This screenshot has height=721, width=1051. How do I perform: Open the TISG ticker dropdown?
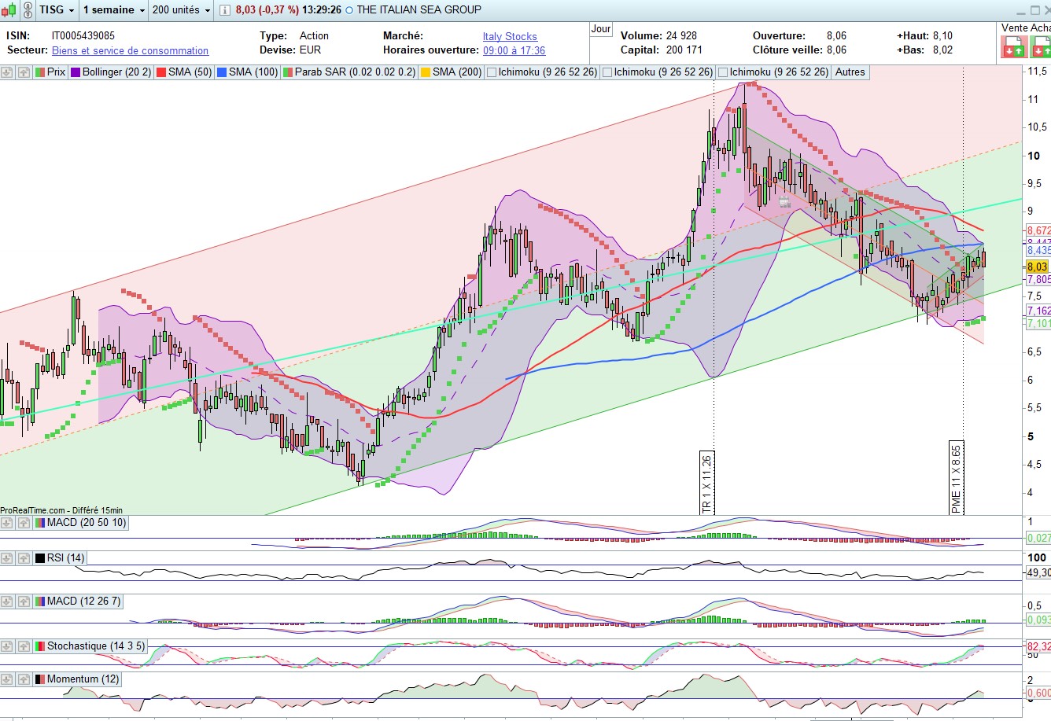[x=57, y=10]
